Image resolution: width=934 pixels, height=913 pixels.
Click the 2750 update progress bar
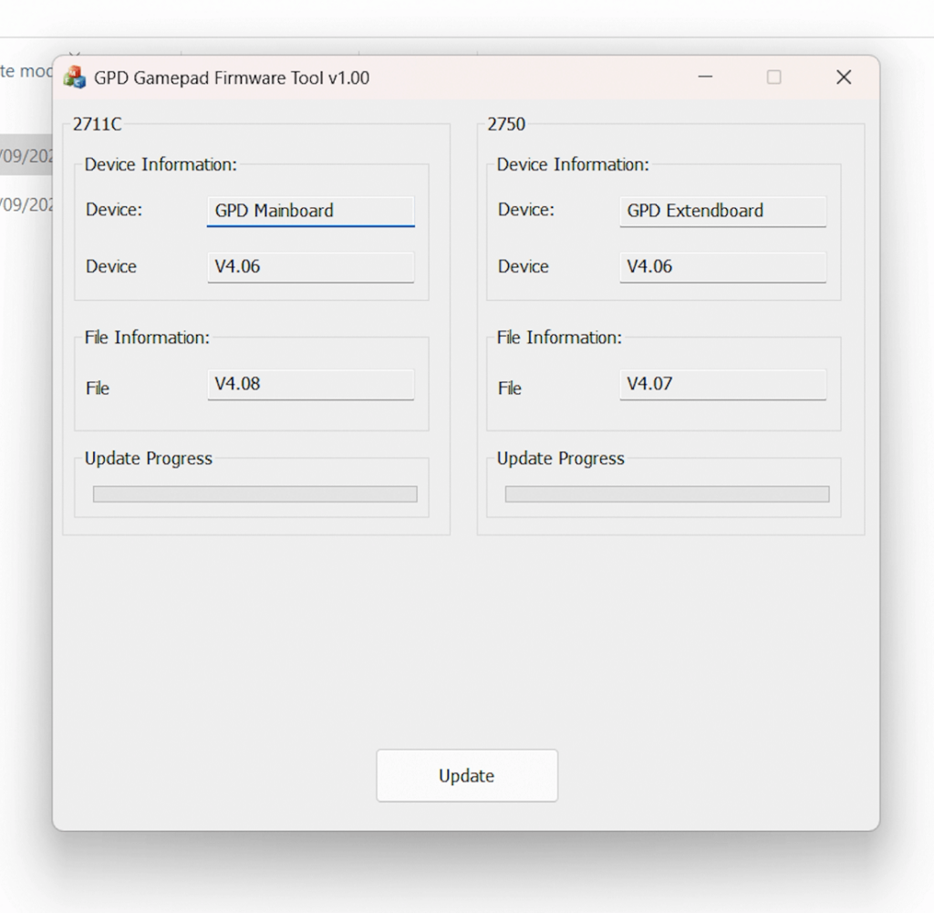click(x=667, y=493)
